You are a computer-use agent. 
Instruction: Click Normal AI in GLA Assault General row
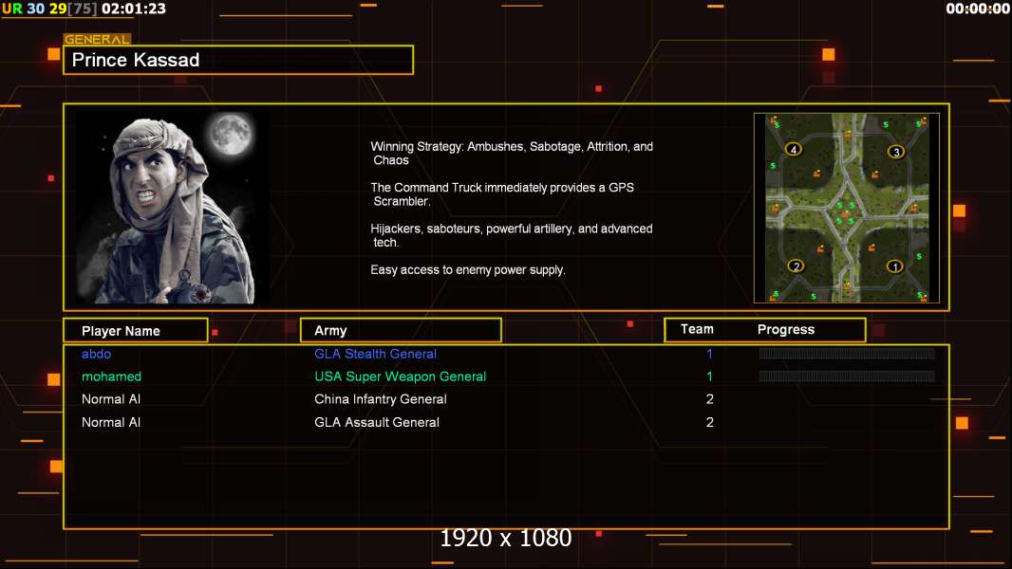point(110,422)
